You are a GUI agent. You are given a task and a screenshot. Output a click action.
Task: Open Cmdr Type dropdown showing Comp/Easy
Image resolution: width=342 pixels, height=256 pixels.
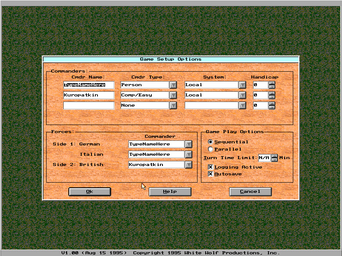(173, 95)
